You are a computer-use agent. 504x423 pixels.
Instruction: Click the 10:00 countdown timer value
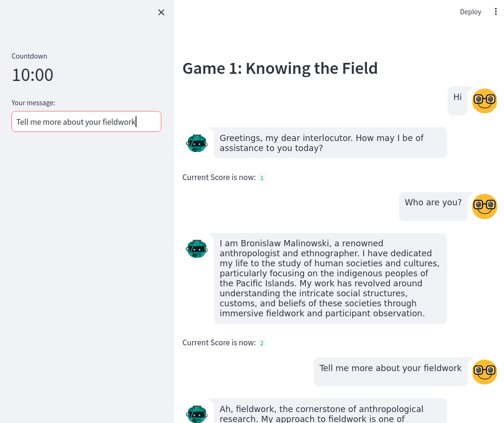[x=32, y=75]
